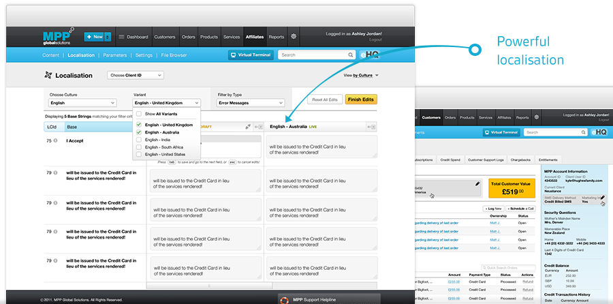Viewport: 613px width, 304px height.
Task: Open the Choose Client ID dropdown
Action: [136, 75]
